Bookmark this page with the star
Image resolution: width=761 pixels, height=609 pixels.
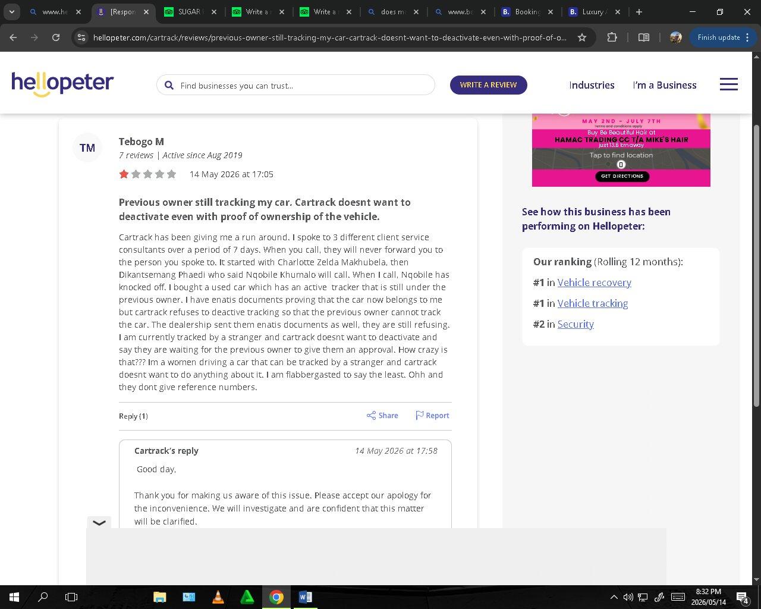[582, 37]
